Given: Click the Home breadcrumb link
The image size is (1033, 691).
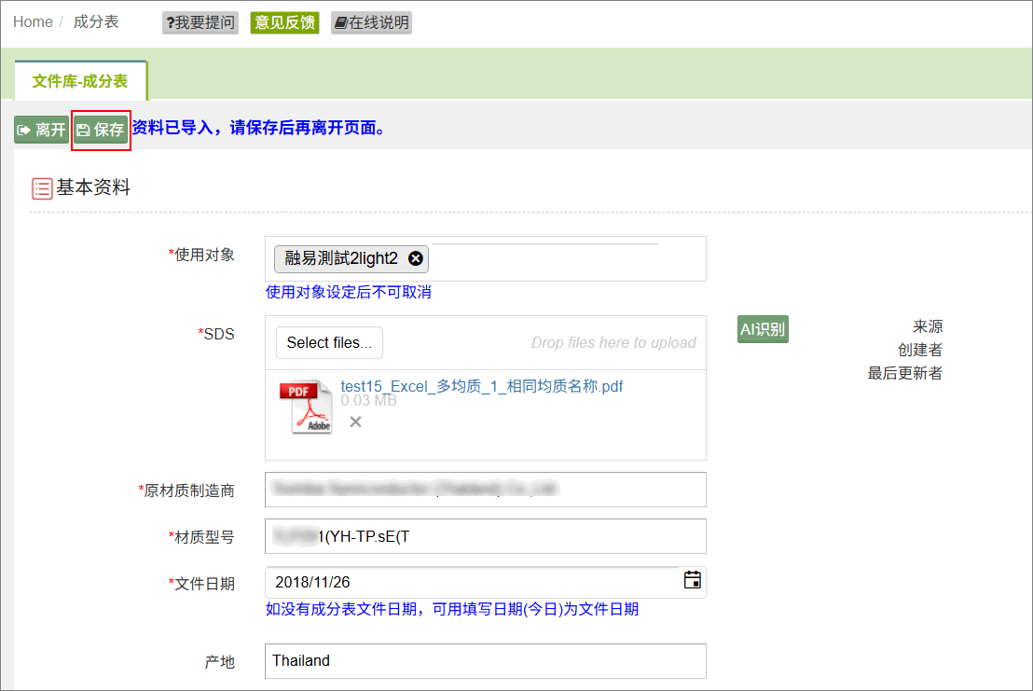Looking at the screenshot, I should 33,21.
